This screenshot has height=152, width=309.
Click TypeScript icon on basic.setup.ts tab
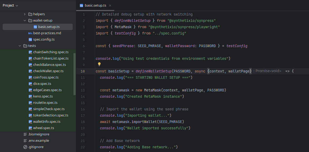coord(81,6)
